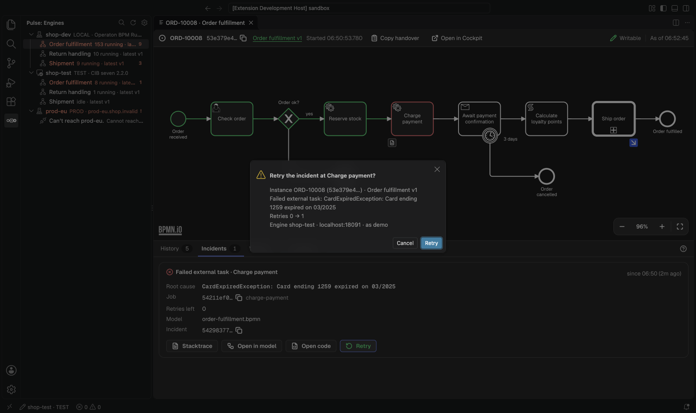Confirm Retry in the dialog

[x=432, y=243]
